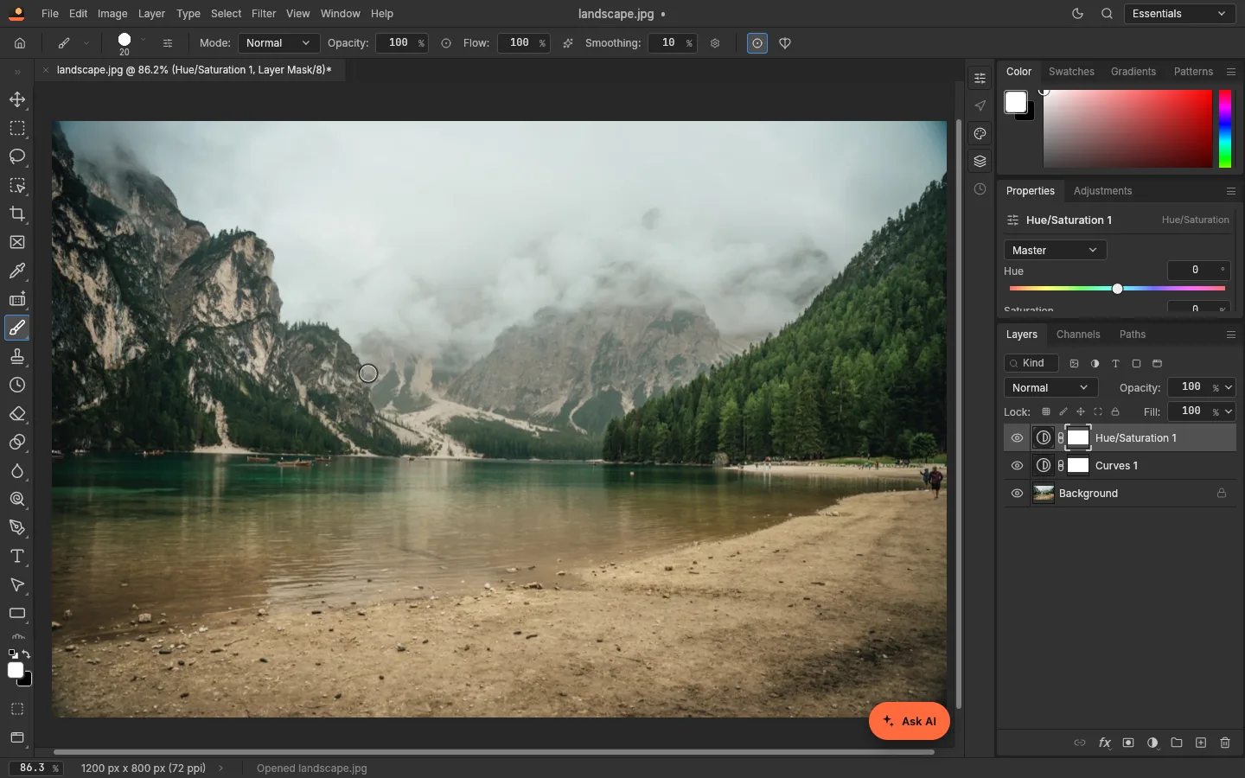
Task: Close the landscape.jpg document tab
Action: [x=46, y=70]
